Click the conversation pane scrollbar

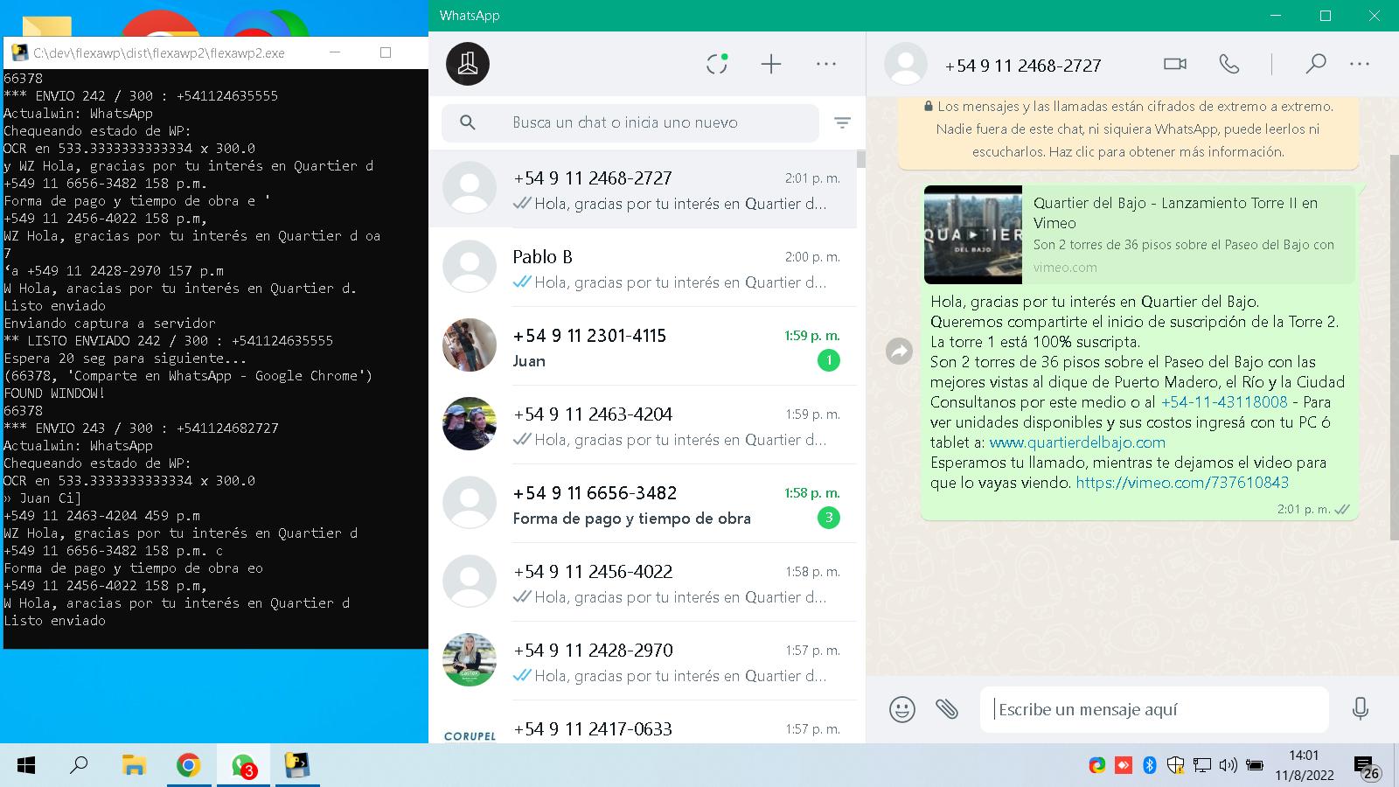(1394, 350)
